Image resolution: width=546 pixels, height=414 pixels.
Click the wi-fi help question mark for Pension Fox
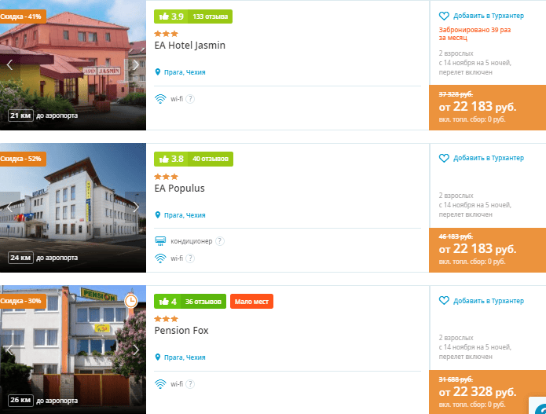190,384
